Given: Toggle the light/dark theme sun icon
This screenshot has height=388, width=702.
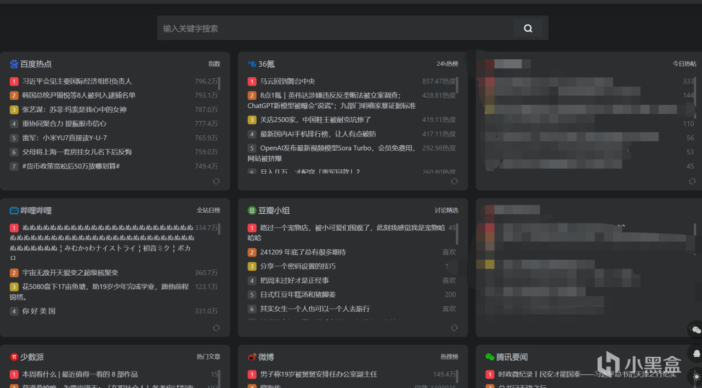Looking at the screenshot, I should pyautogui.click(x=697, y=377).
